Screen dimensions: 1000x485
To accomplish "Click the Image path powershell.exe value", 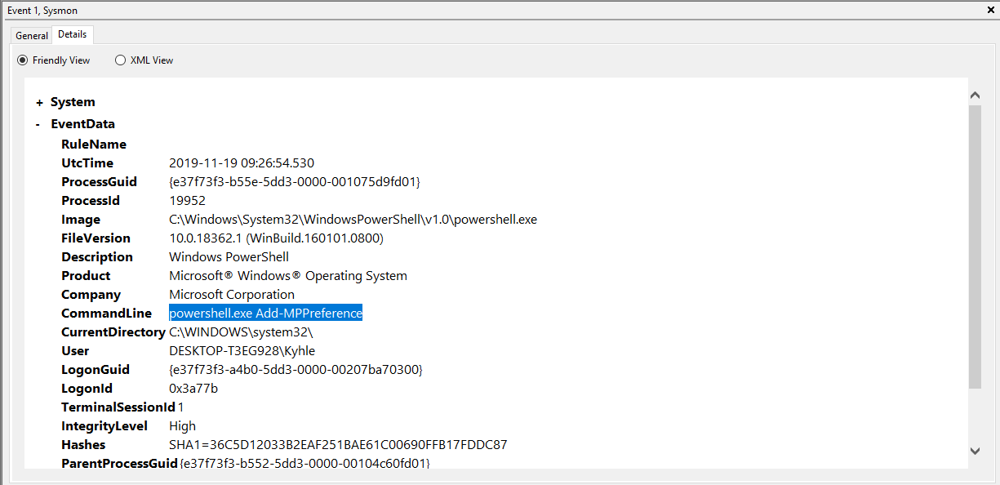I will (x=353, y=220).
